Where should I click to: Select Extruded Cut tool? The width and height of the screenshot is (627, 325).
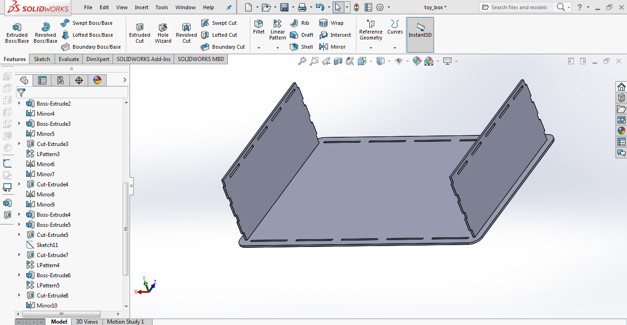pyautogui.click(x=140, y=33)
